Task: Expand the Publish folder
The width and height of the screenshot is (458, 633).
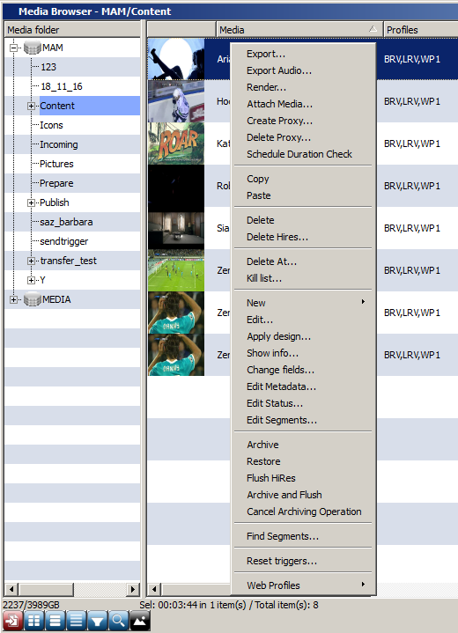Action: 31,202
